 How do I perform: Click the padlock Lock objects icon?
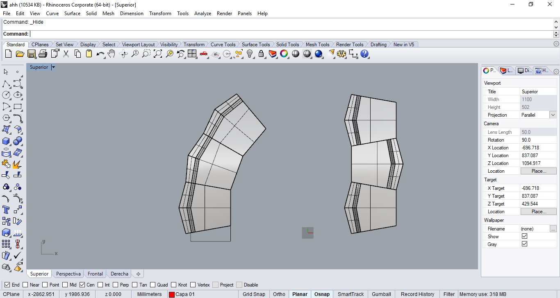261,54
